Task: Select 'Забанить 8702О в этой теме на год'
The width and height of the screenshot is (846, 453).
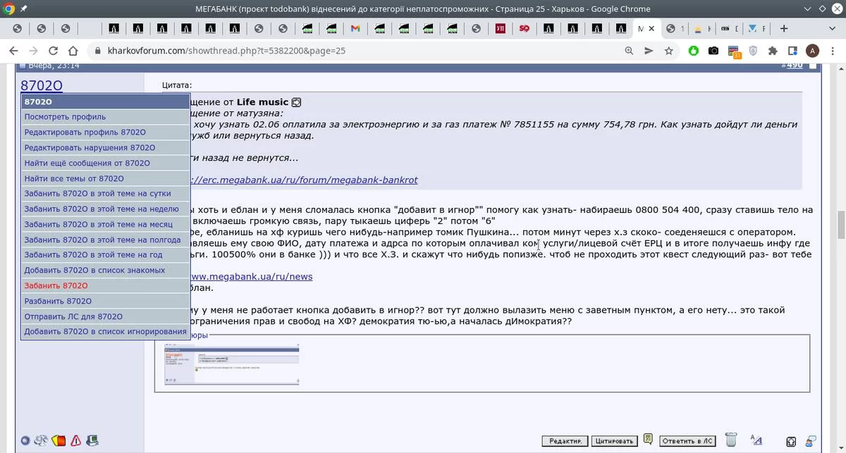Action: (106, 255)
